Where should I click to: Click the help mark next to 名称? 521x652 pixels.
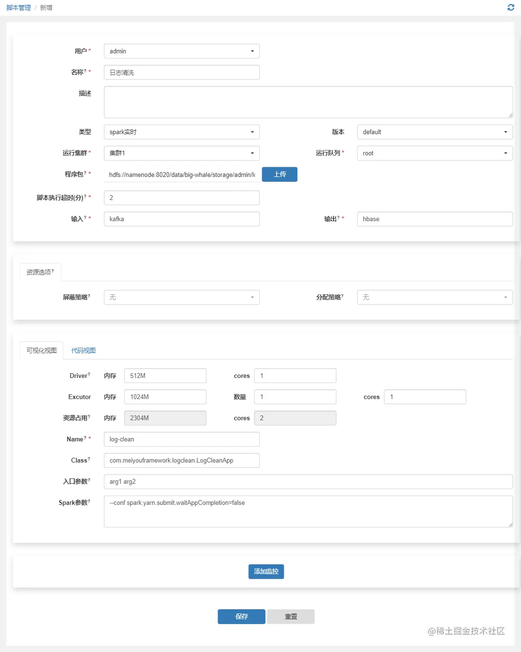point(85,71)
